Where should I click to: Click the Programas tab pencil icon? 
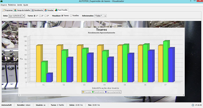click(x=4, y=10)
